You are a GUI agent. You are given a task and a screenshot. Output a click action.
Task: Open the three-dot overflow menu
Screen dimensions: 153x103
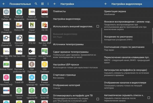click(x=48, y=4)
